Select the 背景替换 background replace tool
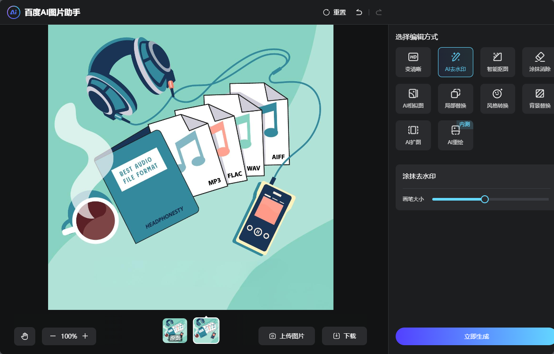The width and height of the screenshot is (554, 354). [539, 99]
